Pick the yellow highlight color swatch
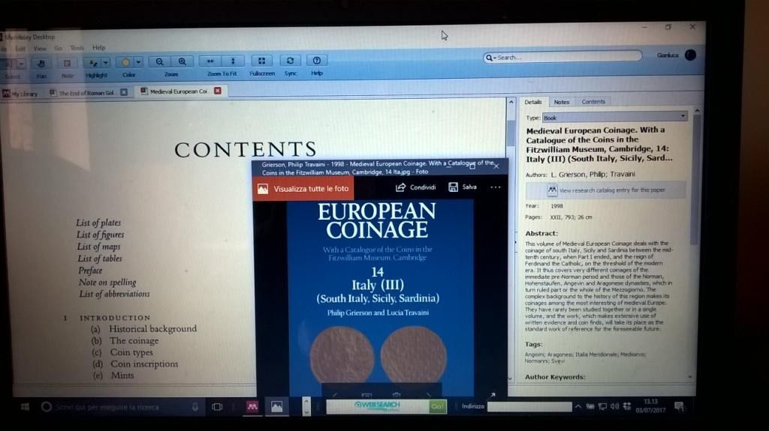Image resolution: width=769 pixels, height=431 pixels. coord(125,63)
